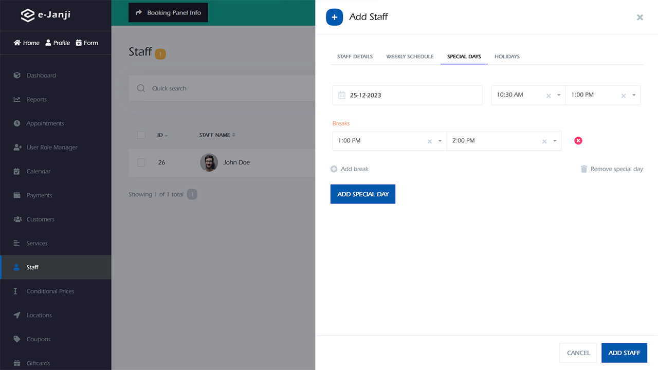This screenshot has width=658, height=370.
Task: Select User Role Manager icon
Action: click(x=17, y=147)
